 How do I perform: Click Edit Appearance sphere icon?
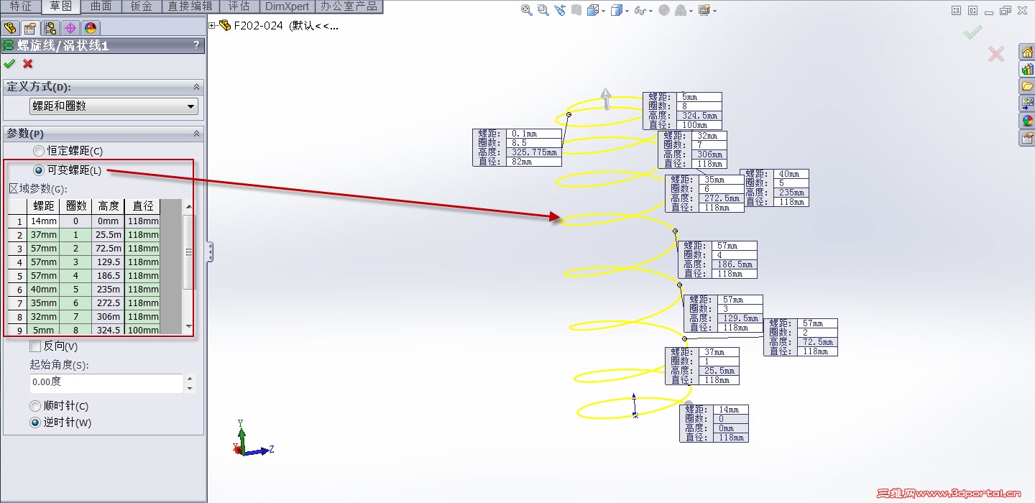click(663, 10)
